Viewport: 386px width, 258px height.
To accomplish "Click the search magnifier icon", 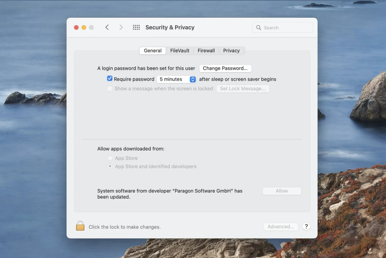I will (x=259, y=28).
